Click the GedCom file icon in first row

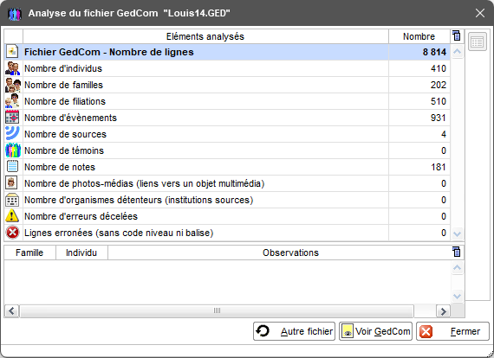pos(12,52)
